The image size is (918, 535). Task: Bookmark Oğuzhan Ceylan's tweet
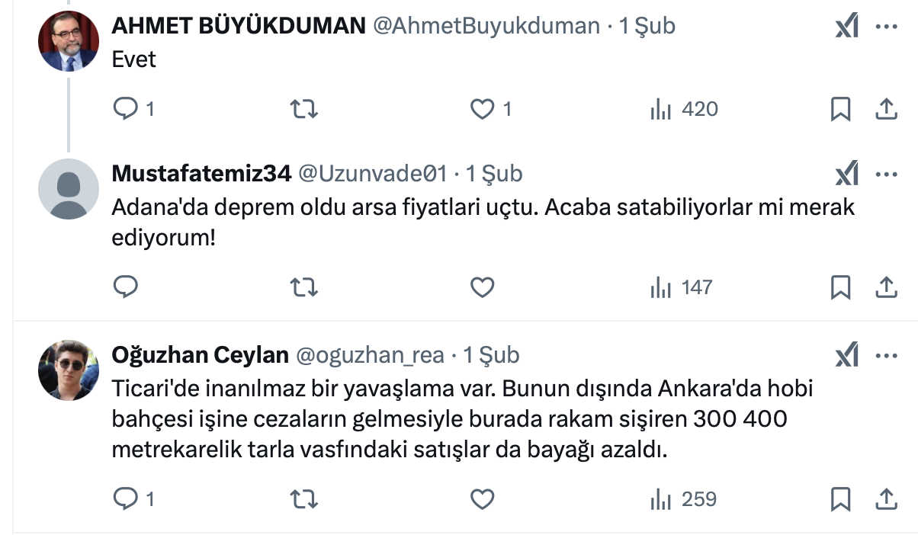[x=840, y=499]
